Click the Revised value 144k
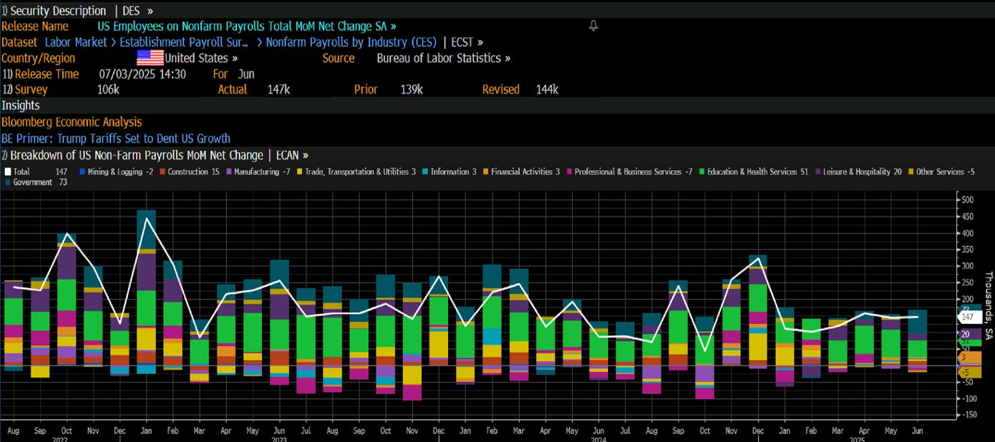 pyautogui.click(x=547, y=89)
